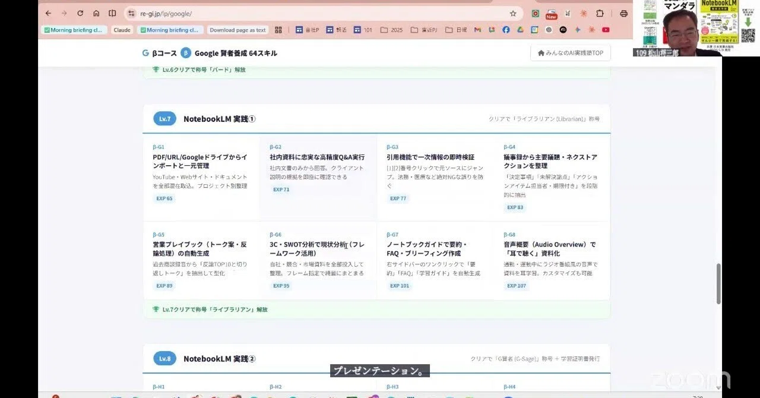This screenshot has width=760, height=398.
Task: Open site information icon in address bar
Action: [x=132, y=13]
